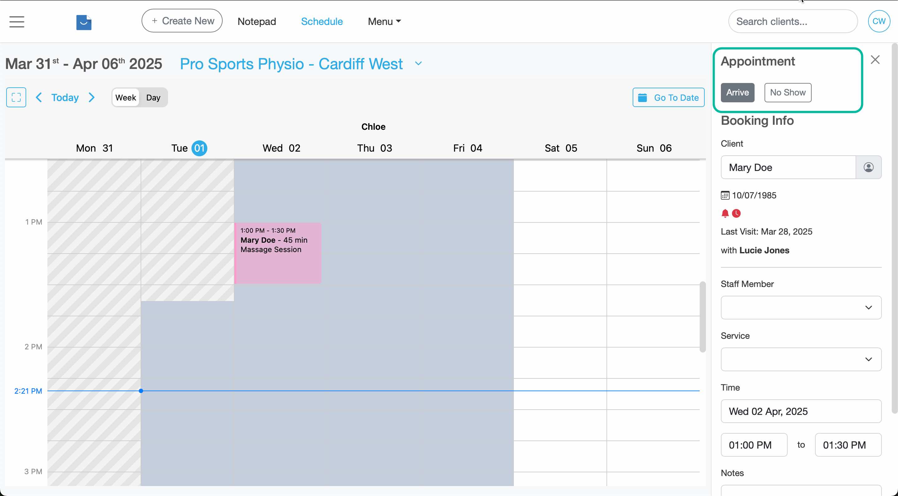Click the Mary Doe client field
The width and height of the screenshot is (898, 496).
click(788, 168)
